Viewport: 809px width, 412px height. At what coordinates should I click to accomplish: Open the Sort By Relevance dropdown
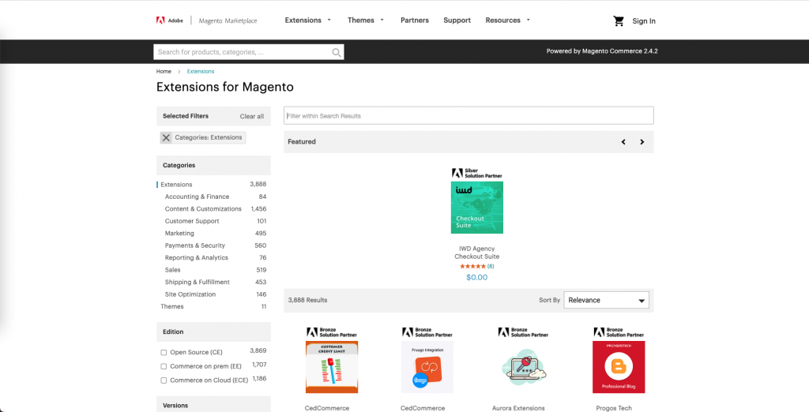(x=606, y=300)
